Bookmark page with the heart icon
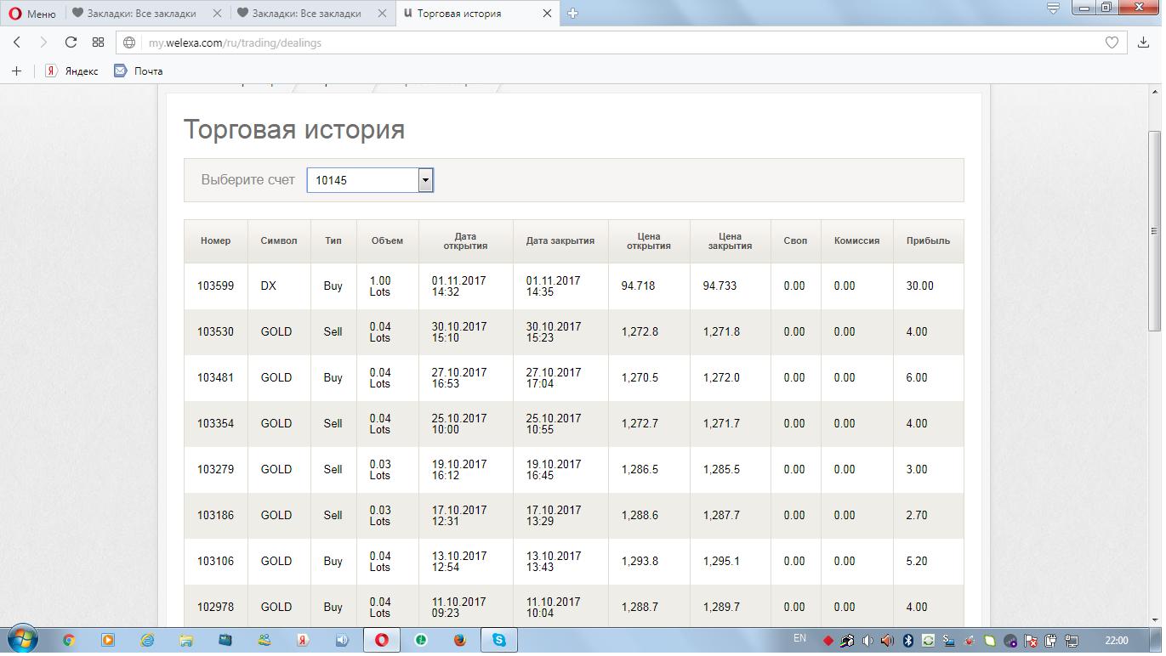The width and height of the screenshot is (1166, 656). (x=1111, y=42)
